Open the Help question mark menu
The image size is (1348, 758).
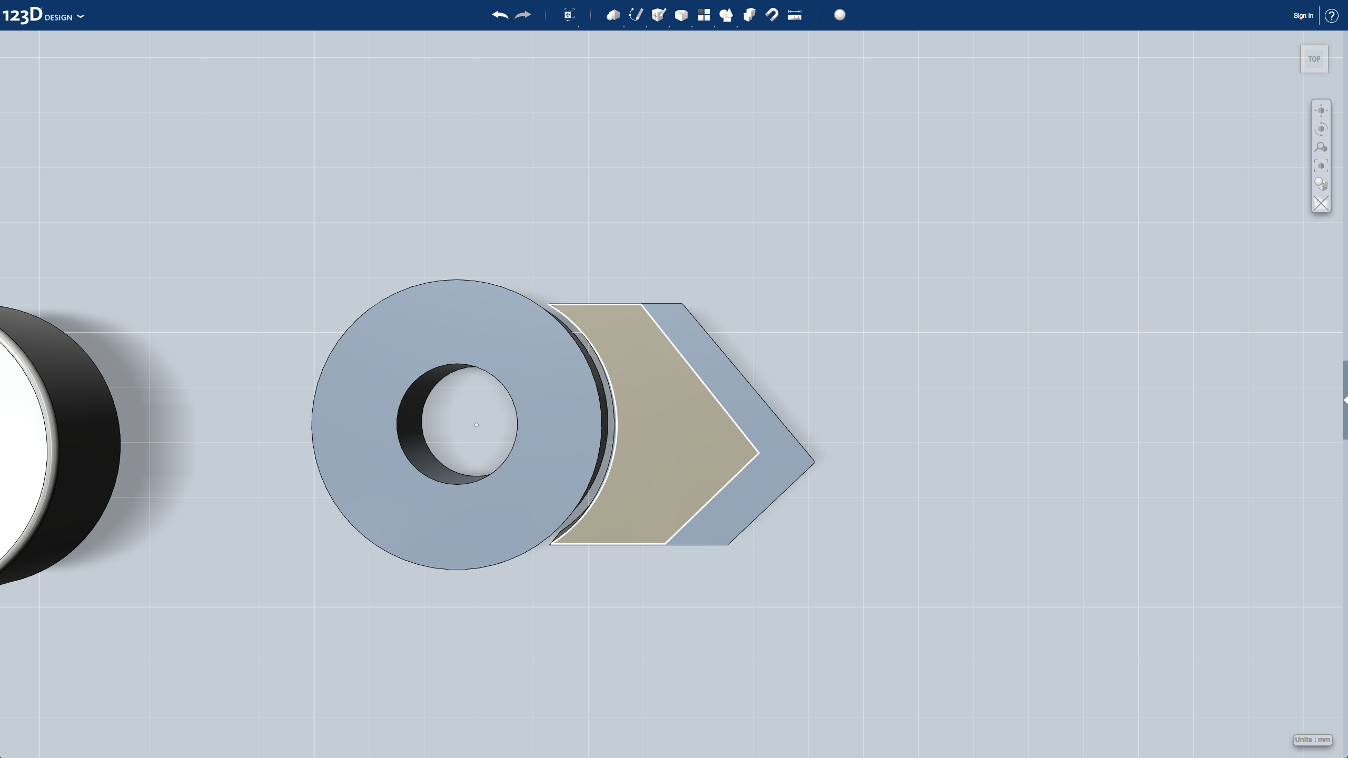(x=1332, y=15)
